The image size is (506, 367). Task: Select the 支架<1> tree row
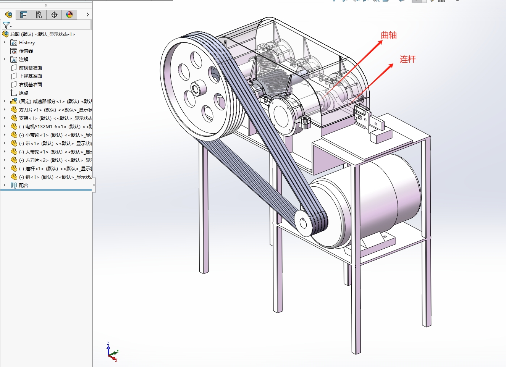[x=51, y=118]
